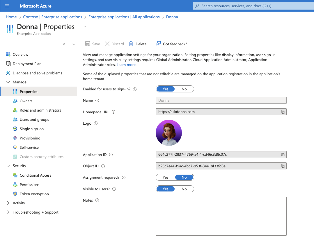Expand the Troubleshooting + Support section

tap(8, 212)
